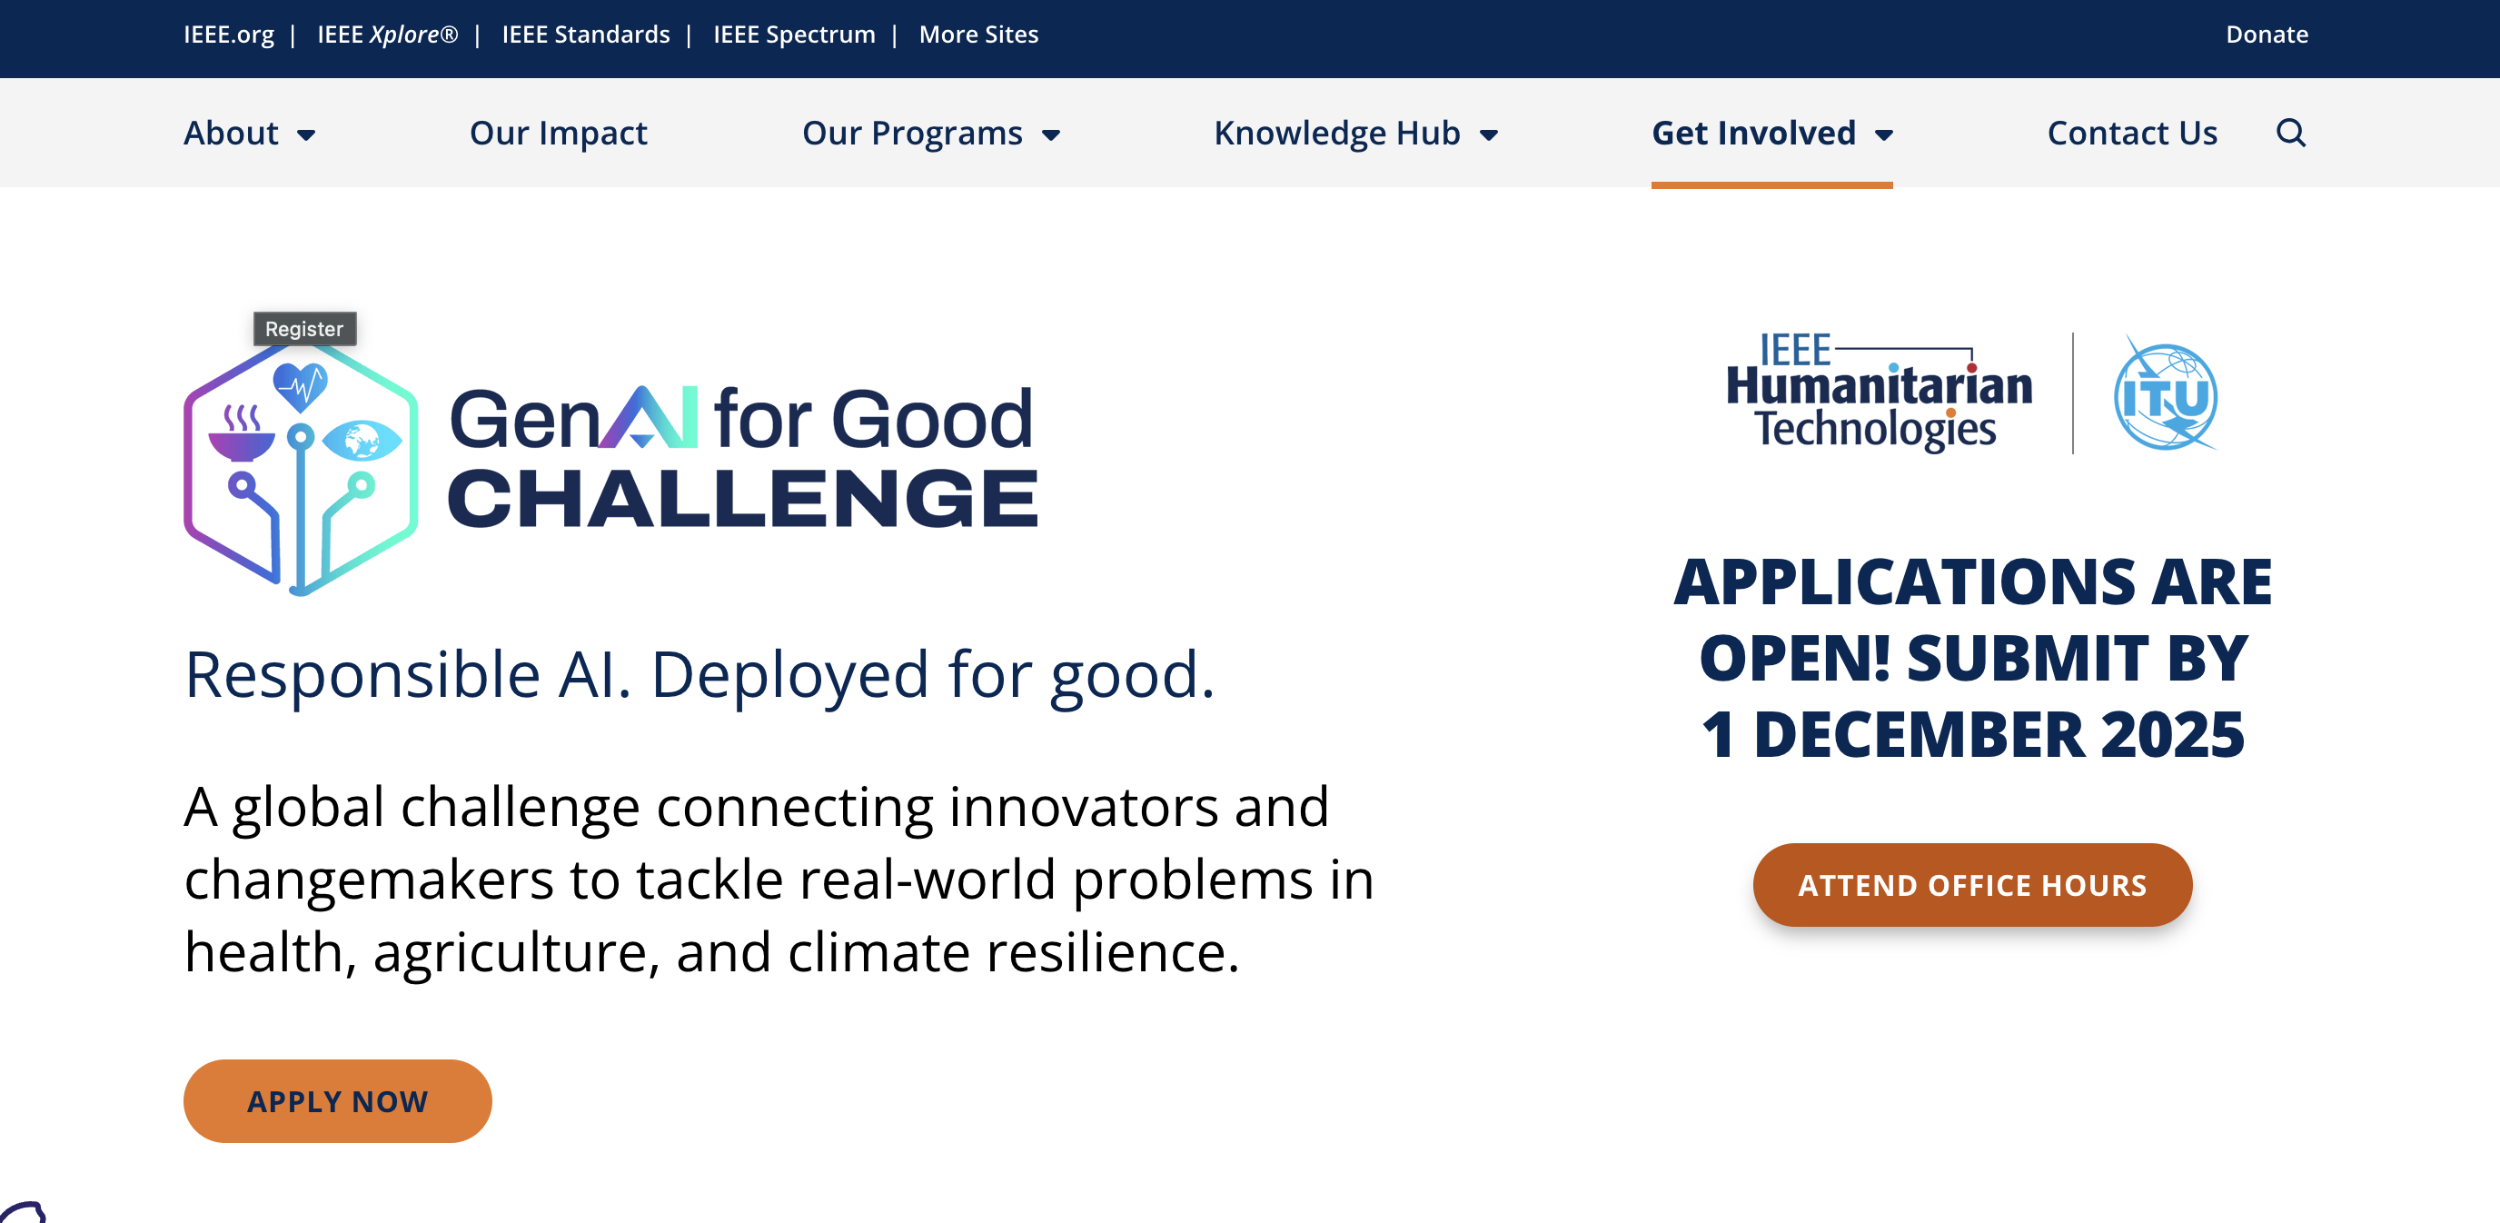2500x1223 pixels.
Task: Visit the IEEE.org link
Action: [x=229, y=35]
